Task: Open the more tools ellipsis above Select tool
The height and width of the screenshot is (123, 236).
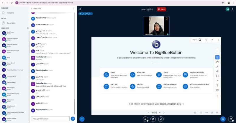Action: click(217, 51)
